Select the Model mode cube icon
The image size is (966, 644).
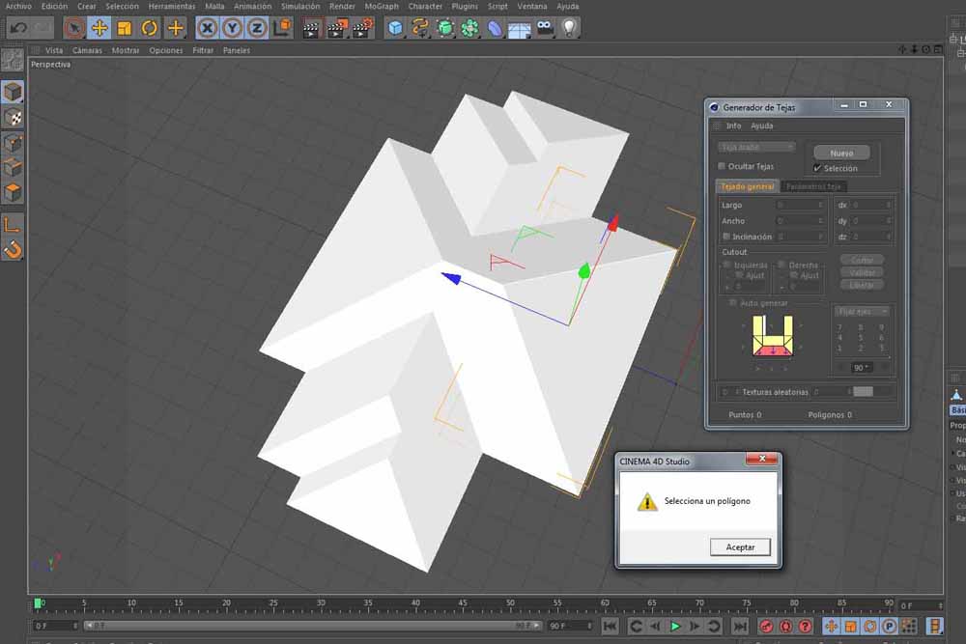[13, 93]
